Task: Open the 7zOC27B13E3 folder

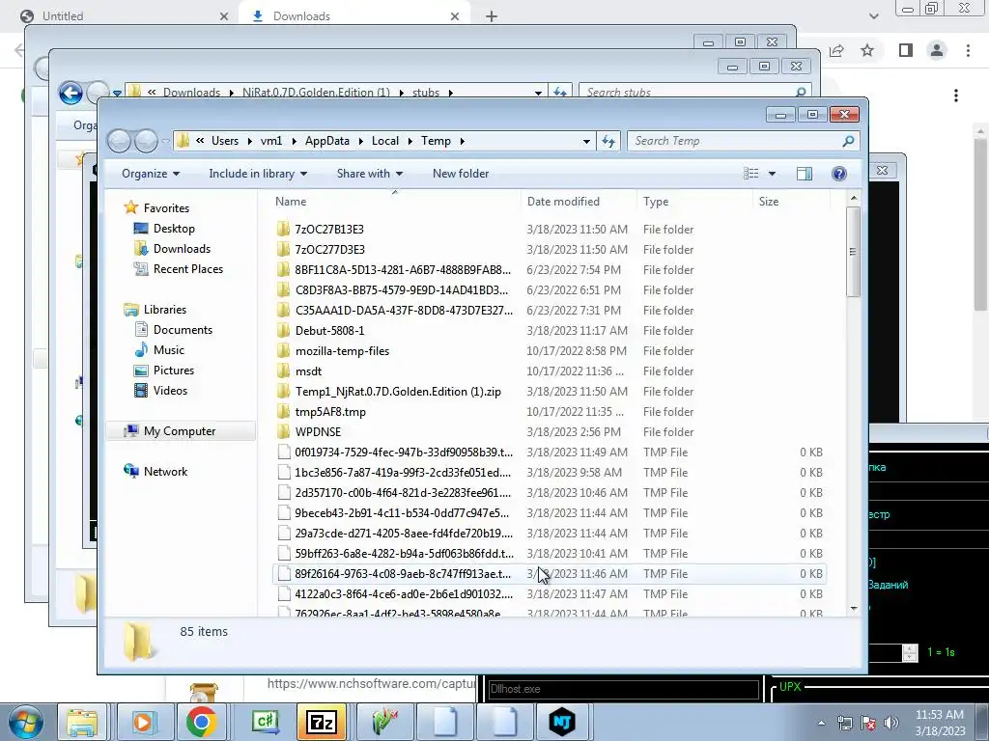Action: pos(328,230)
